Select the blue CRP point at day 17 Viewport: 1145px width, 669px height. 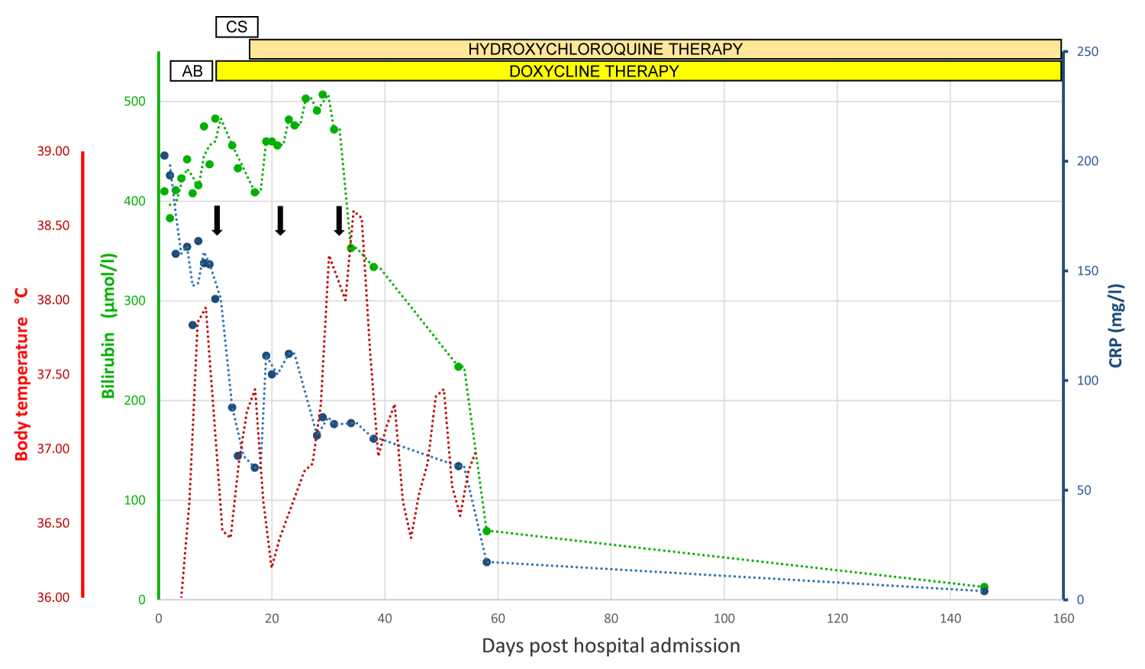255,467
